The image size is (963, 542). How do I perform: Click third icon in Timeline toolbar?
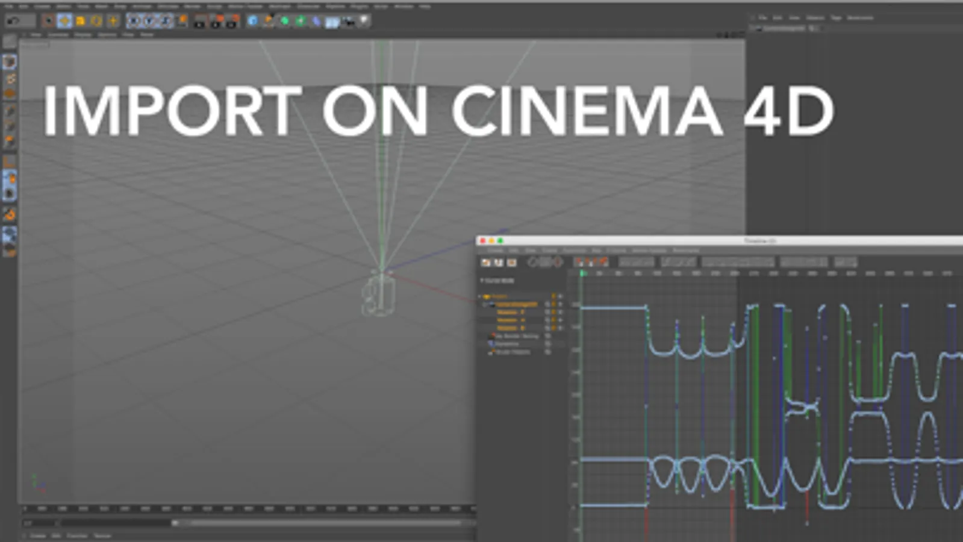511,262
